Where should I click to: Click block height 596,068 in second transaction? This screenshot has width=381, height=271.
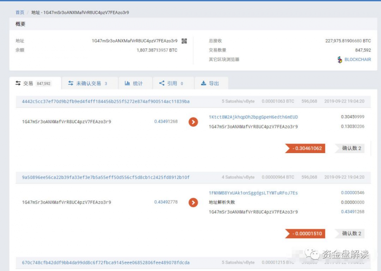tap(309, 177)
